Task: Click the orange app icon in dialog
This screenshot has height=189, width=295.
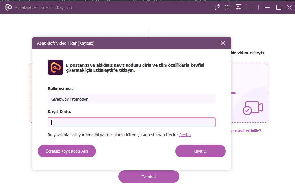Action: pos(55,67)
